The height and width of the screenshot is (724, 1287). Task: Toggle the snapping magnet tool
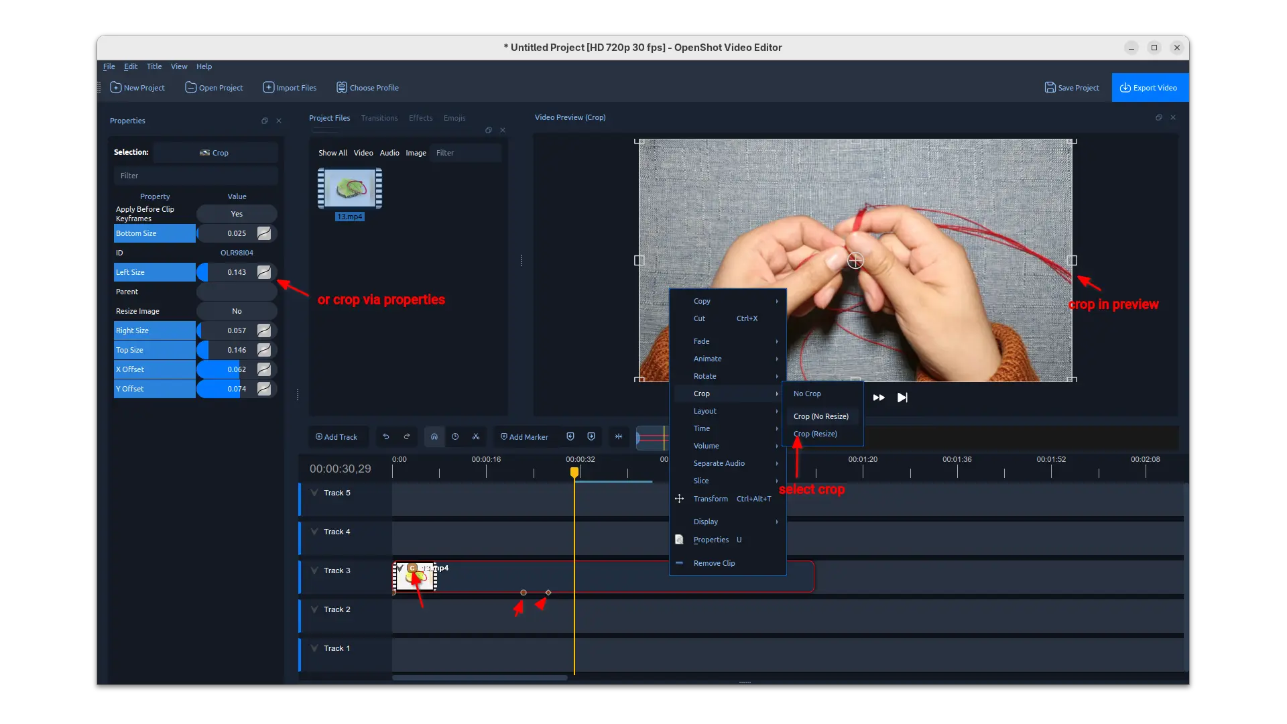434,436
